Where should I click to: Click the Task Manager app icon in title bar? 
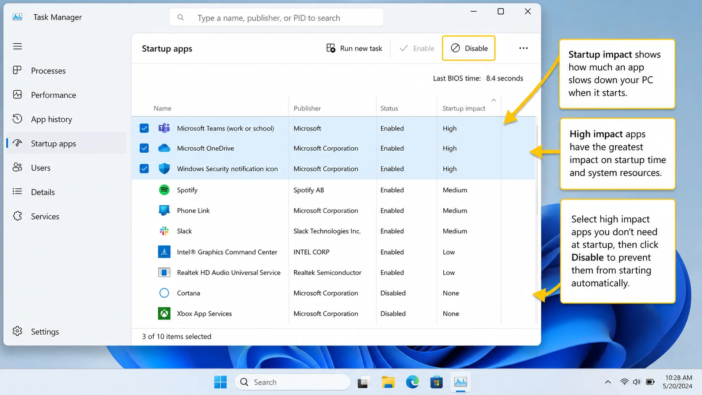(x=17, y=17)
